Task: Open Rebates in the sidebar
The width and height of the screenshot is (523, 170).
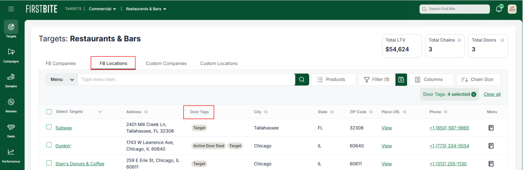Action: (x=11, y=105)
